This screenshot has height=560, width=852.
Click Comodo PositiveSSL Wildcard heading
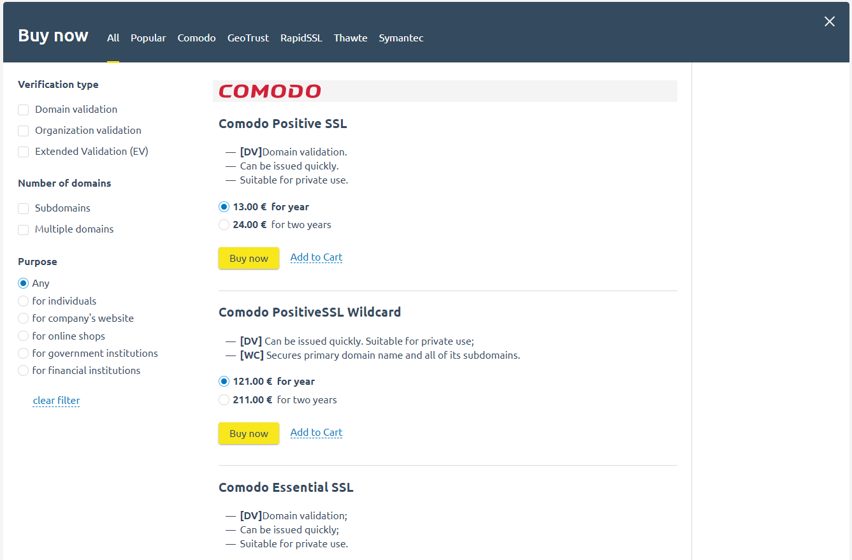coord(310,312)
